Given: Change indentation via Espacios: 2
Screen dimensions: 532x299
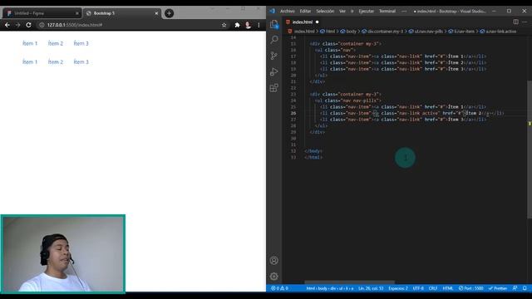Looking at the screenshot, I should click(x=398, y=288).
